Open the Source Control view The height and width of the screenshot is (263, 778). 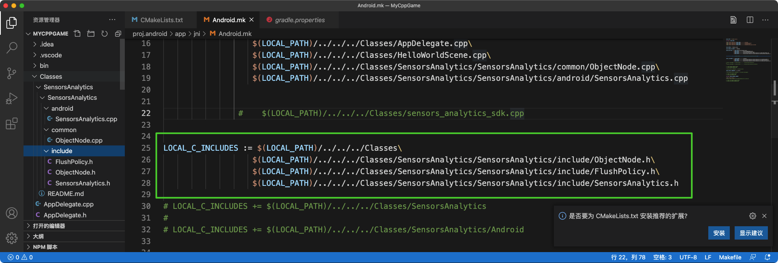(12, 73)
